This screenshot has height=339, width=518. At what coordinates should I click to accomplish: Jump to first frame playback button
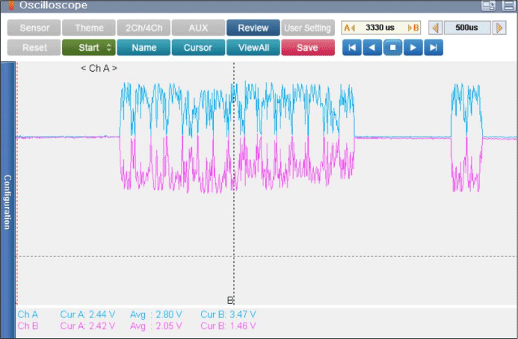[351, 48]
